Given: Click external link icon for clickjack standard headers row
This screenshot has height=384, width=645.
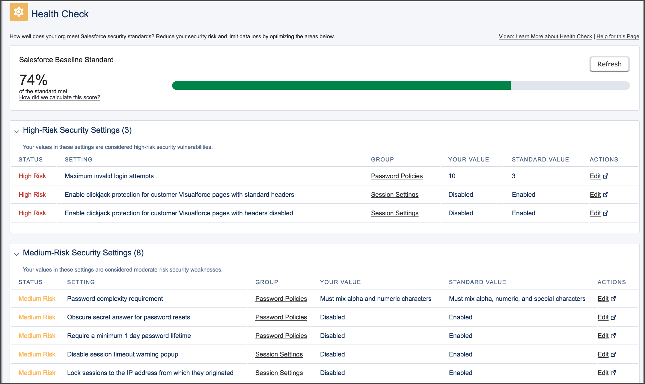Looking at the screenshot, I should (x=606, y=195).
